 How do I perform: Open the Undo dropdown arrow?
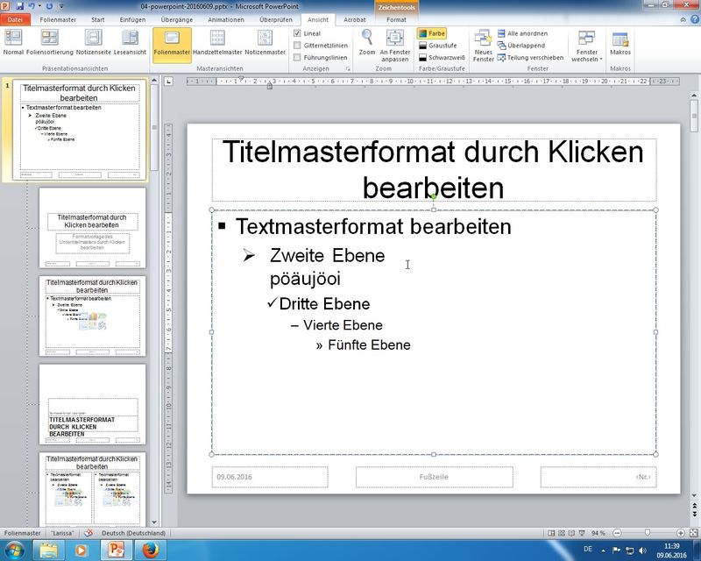pos(39,6)
